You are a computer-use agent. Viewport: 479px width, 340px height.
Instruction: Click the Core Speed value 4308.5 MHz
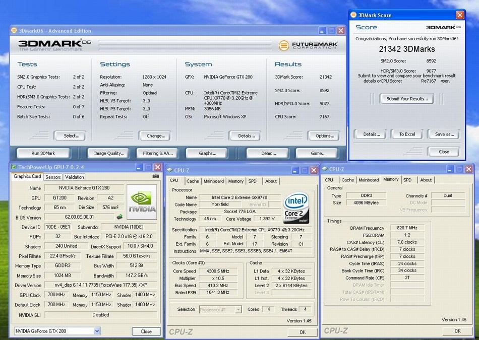[218, 271]
